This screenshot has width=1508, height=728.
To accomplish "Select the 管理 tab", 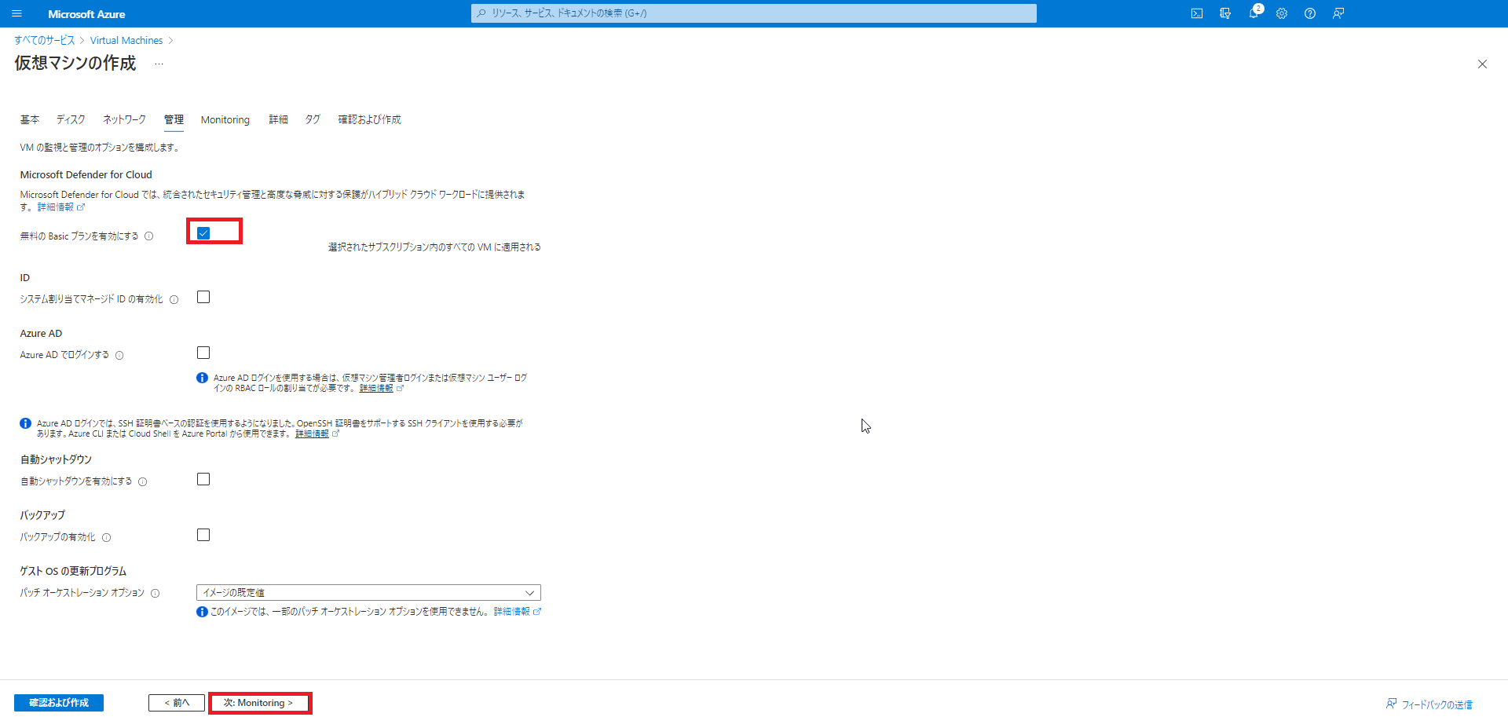I will point(174,119).
